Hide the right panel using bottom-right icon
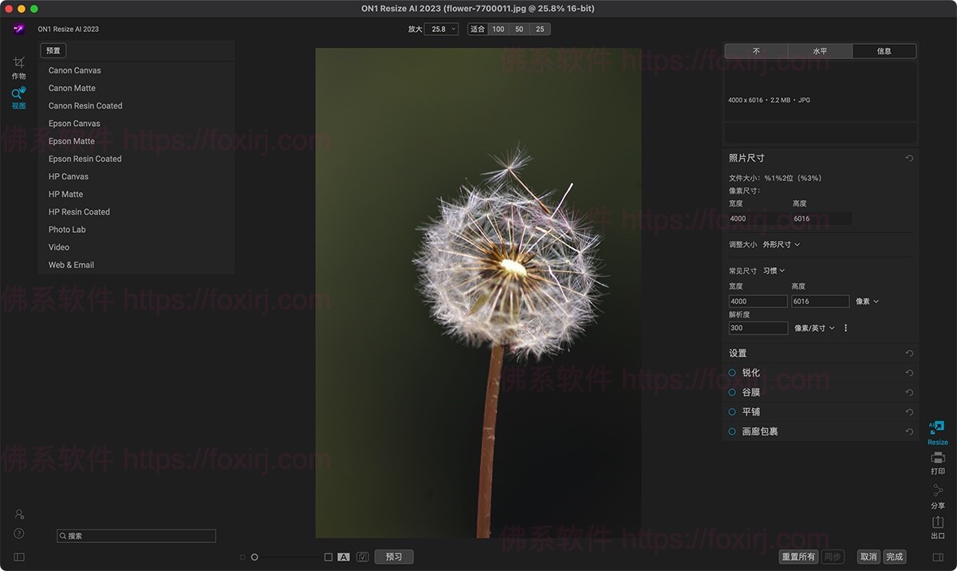957x571 pixels. coord(938,557)
